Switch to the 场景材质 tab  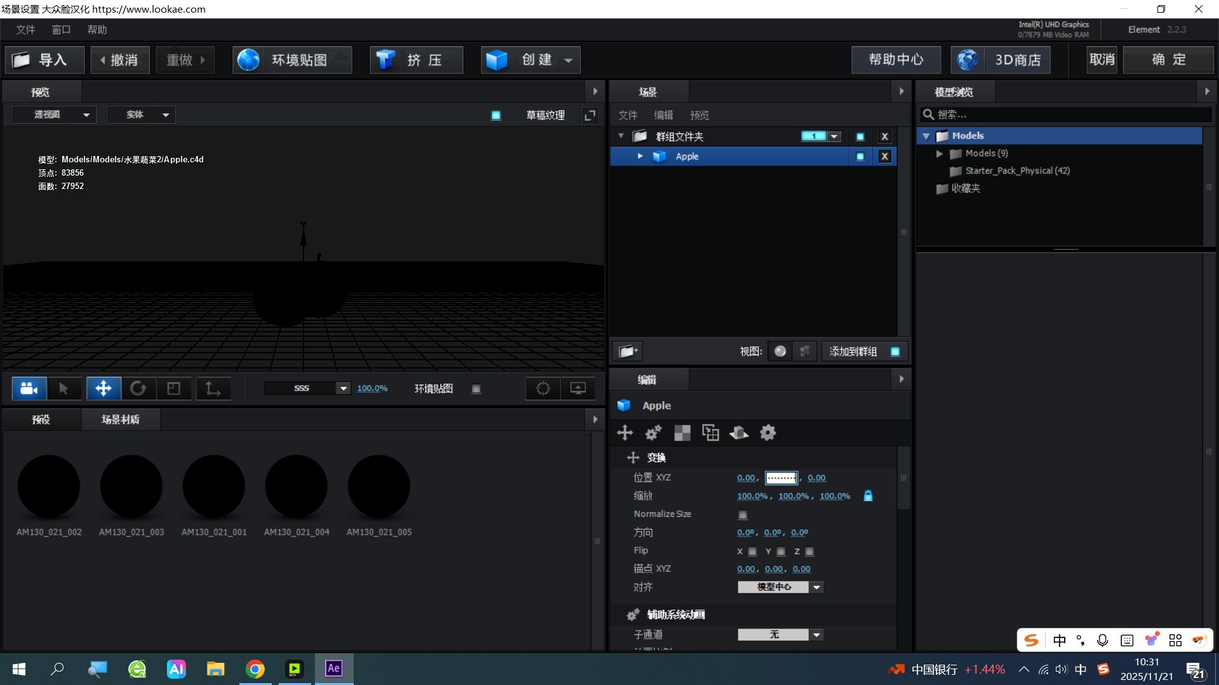tap(121, 419)
